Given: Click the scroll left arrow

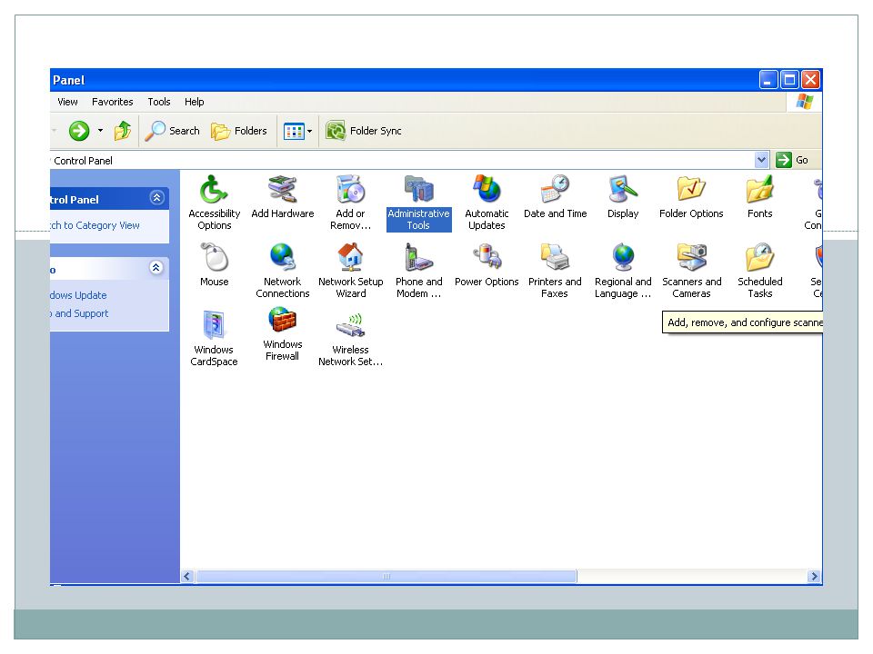Looking at the screenshot, I should click(187, 577).
